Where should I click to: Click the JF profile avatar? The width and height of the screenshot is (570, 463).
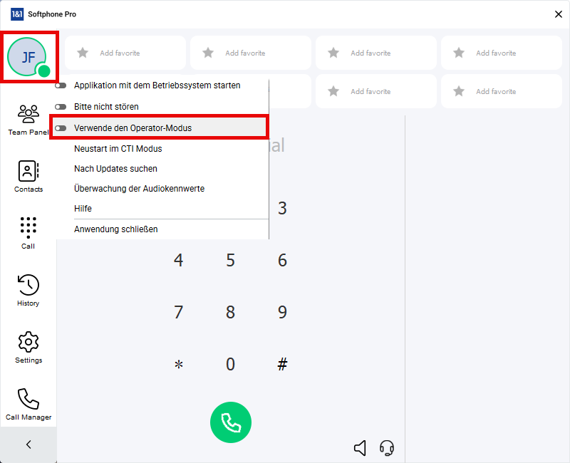[27, 57]
